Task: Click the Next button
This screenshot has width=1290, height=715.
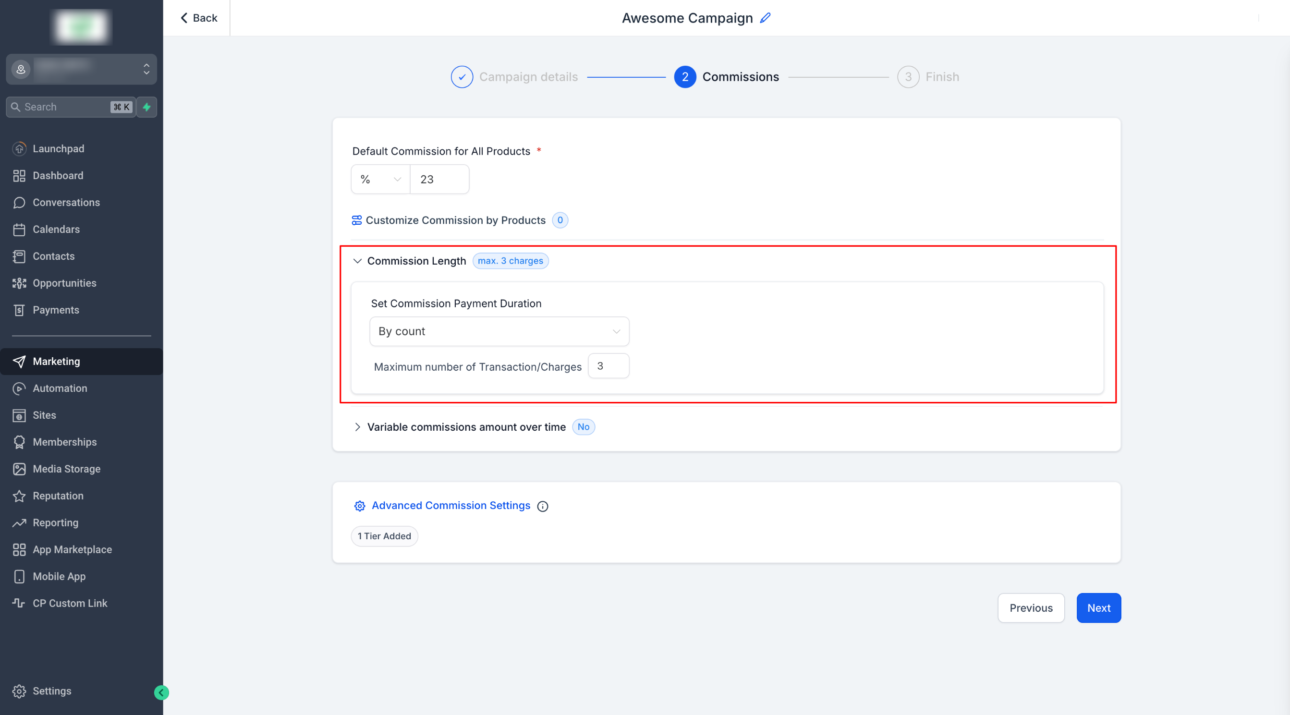Action: coord(1098,607)
